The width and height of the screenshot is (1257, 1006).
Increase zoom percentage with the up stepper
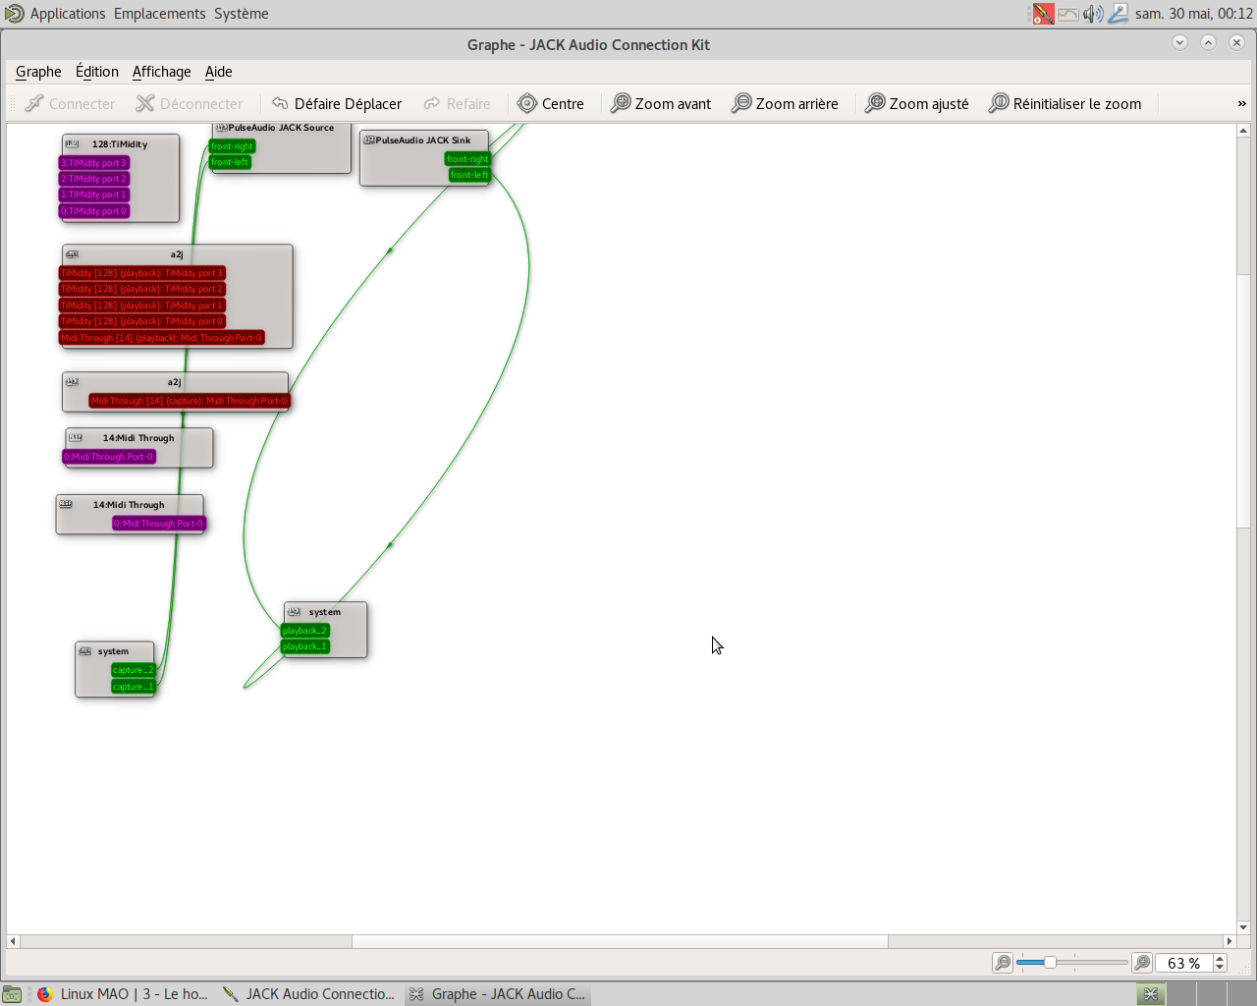pos(1221,959)
